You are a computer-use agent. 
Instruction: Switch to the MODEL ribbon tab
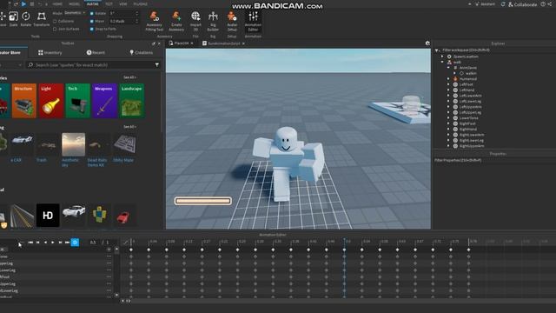[x=75, y=4]
